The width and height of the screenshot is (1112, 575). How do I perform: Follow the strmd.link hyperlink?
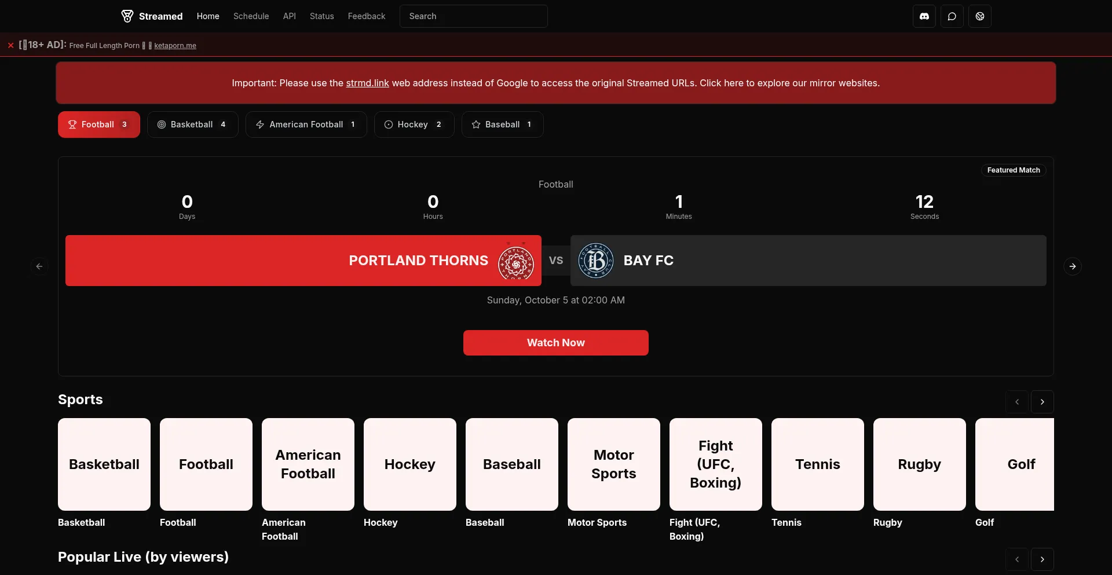(x=367, y=83)
